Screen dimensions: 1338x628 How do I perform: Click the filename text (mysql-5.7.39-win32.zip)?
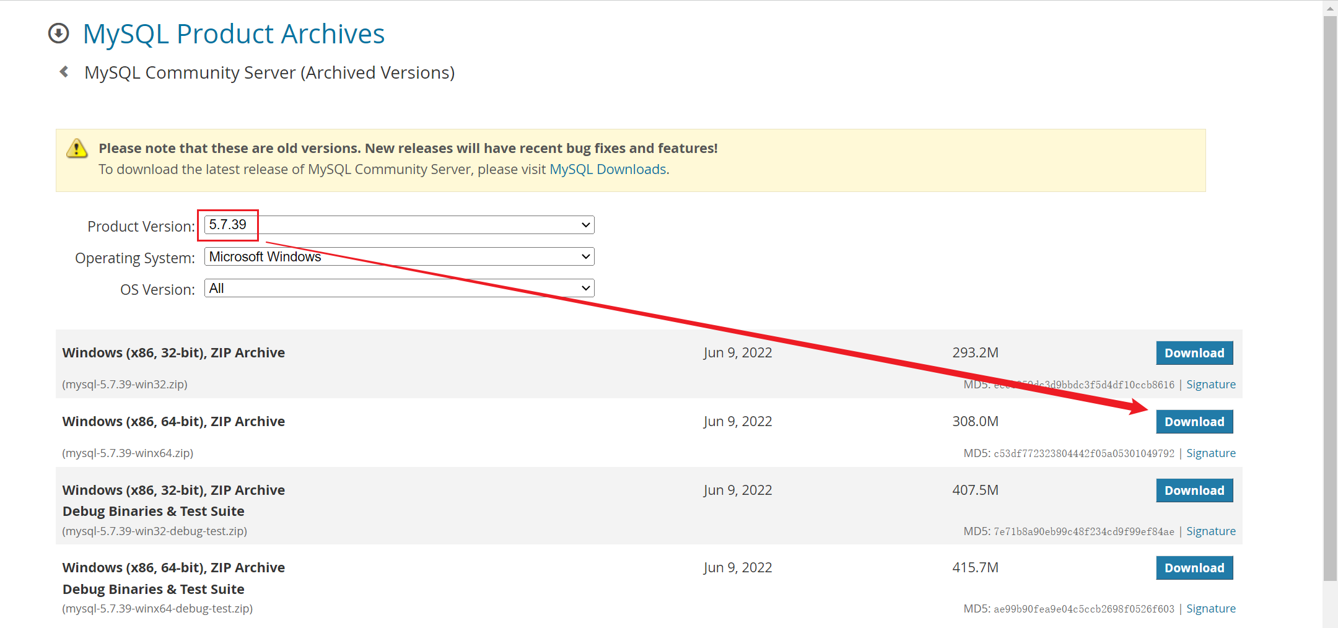coord(125,385)
